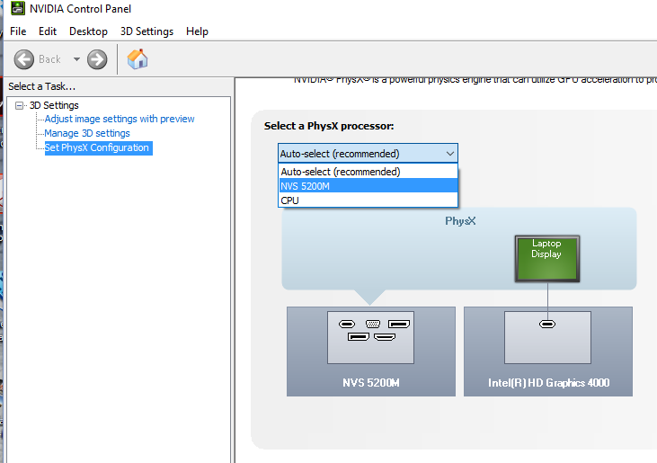Choose Auto-select (recommended) option in list
Screen dimensions: 657x463
click(x=368, y=172)
